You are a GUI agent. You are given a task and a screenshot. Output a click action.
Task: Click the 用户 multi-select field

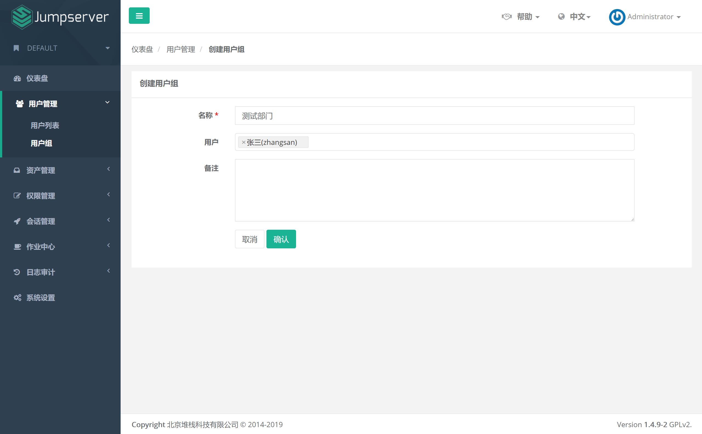pyautogui.click(x=434, y=142)
